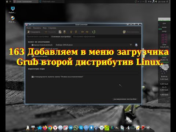This screenshot has width=176, height=132.
Task: Open Telegram from the dock
Action: (x=71, y=128)
